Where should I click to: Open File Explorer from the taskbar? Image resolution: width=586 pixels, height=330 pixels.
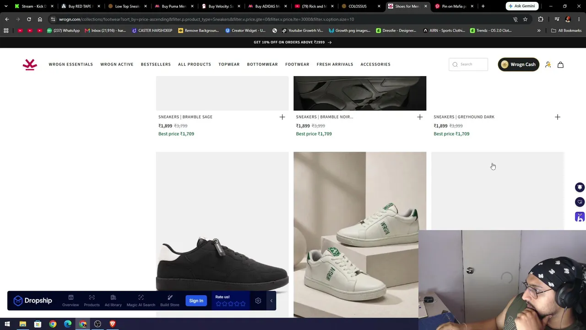22,324
